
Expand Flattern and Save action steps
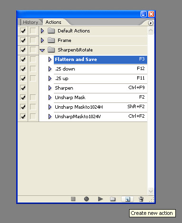pyautogui.click(x=50, y=59)
